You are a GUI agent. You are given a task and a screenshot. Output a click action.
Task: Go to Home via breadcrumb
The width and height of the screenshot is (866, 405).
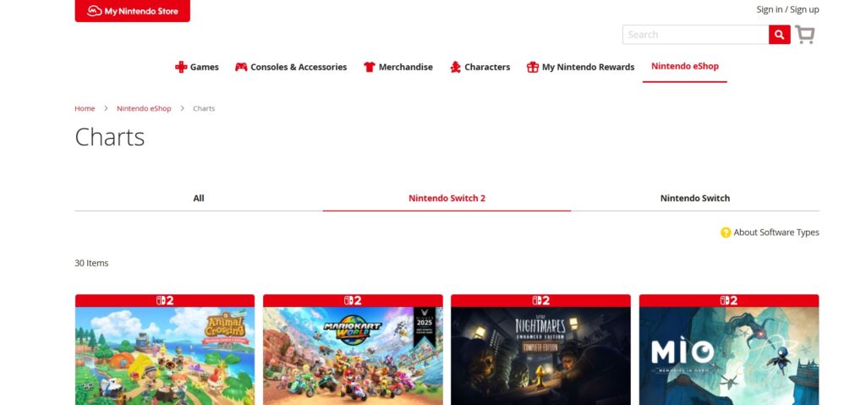(x=85, y=108)
